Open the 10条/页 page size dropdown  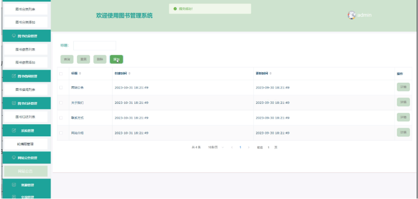click(216, 147)
